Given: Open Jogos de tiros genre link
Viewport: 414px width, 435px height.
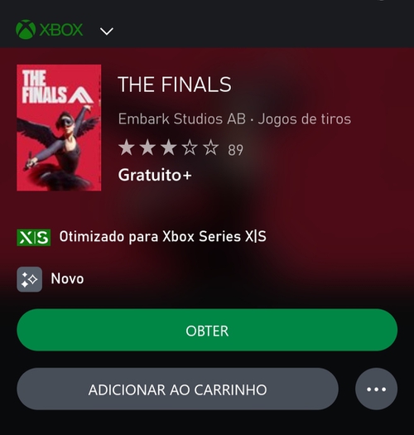Looking at the screenshot, I should (x=305, y=119).
